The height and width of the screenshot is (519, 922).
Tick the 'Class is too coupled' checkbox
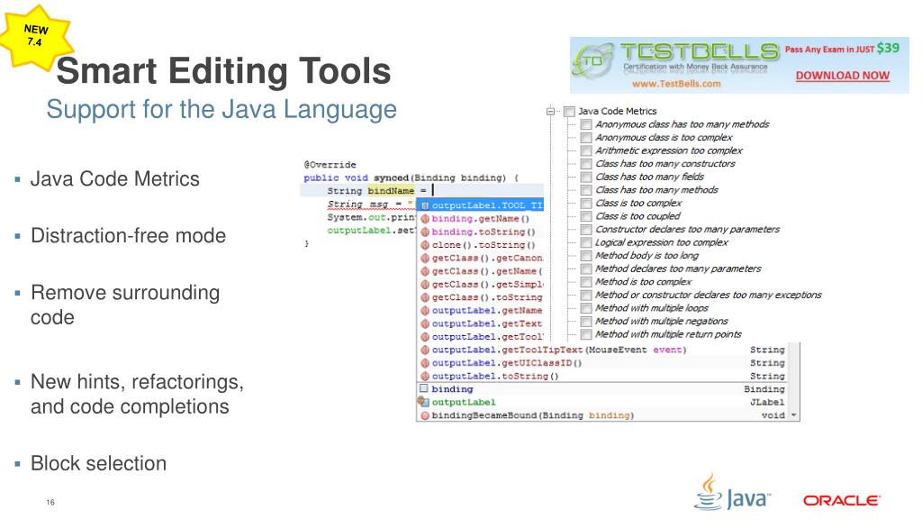click(585, 216)
